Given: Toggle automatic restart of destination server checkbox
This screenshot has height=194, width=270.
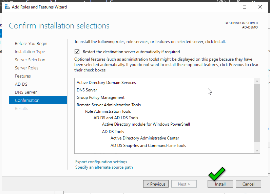Looking at the screenshot, I should (77, 52).
